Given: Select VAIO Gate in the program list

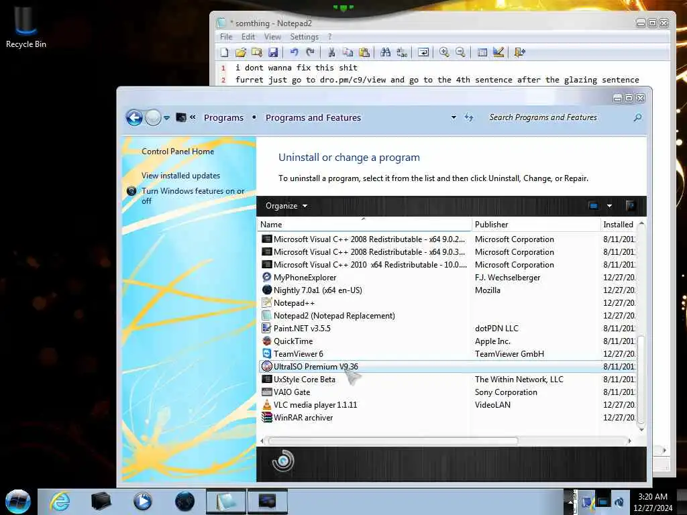Looking at the screenshot, I should 448,392.
